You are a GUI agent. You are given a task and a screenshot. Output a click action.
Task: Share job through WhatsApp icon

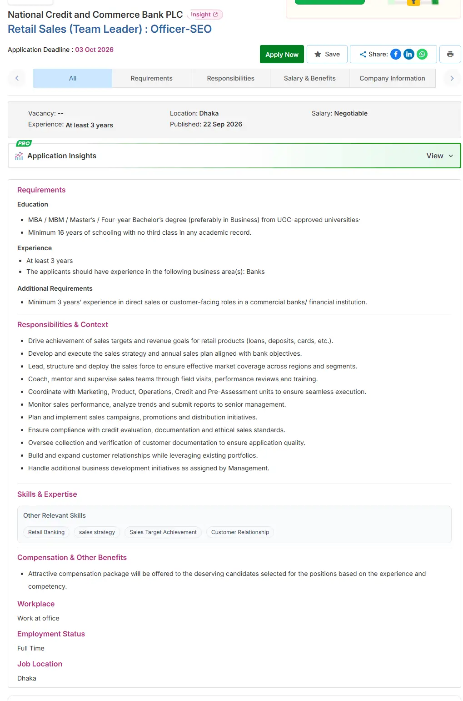coord(422,54)
